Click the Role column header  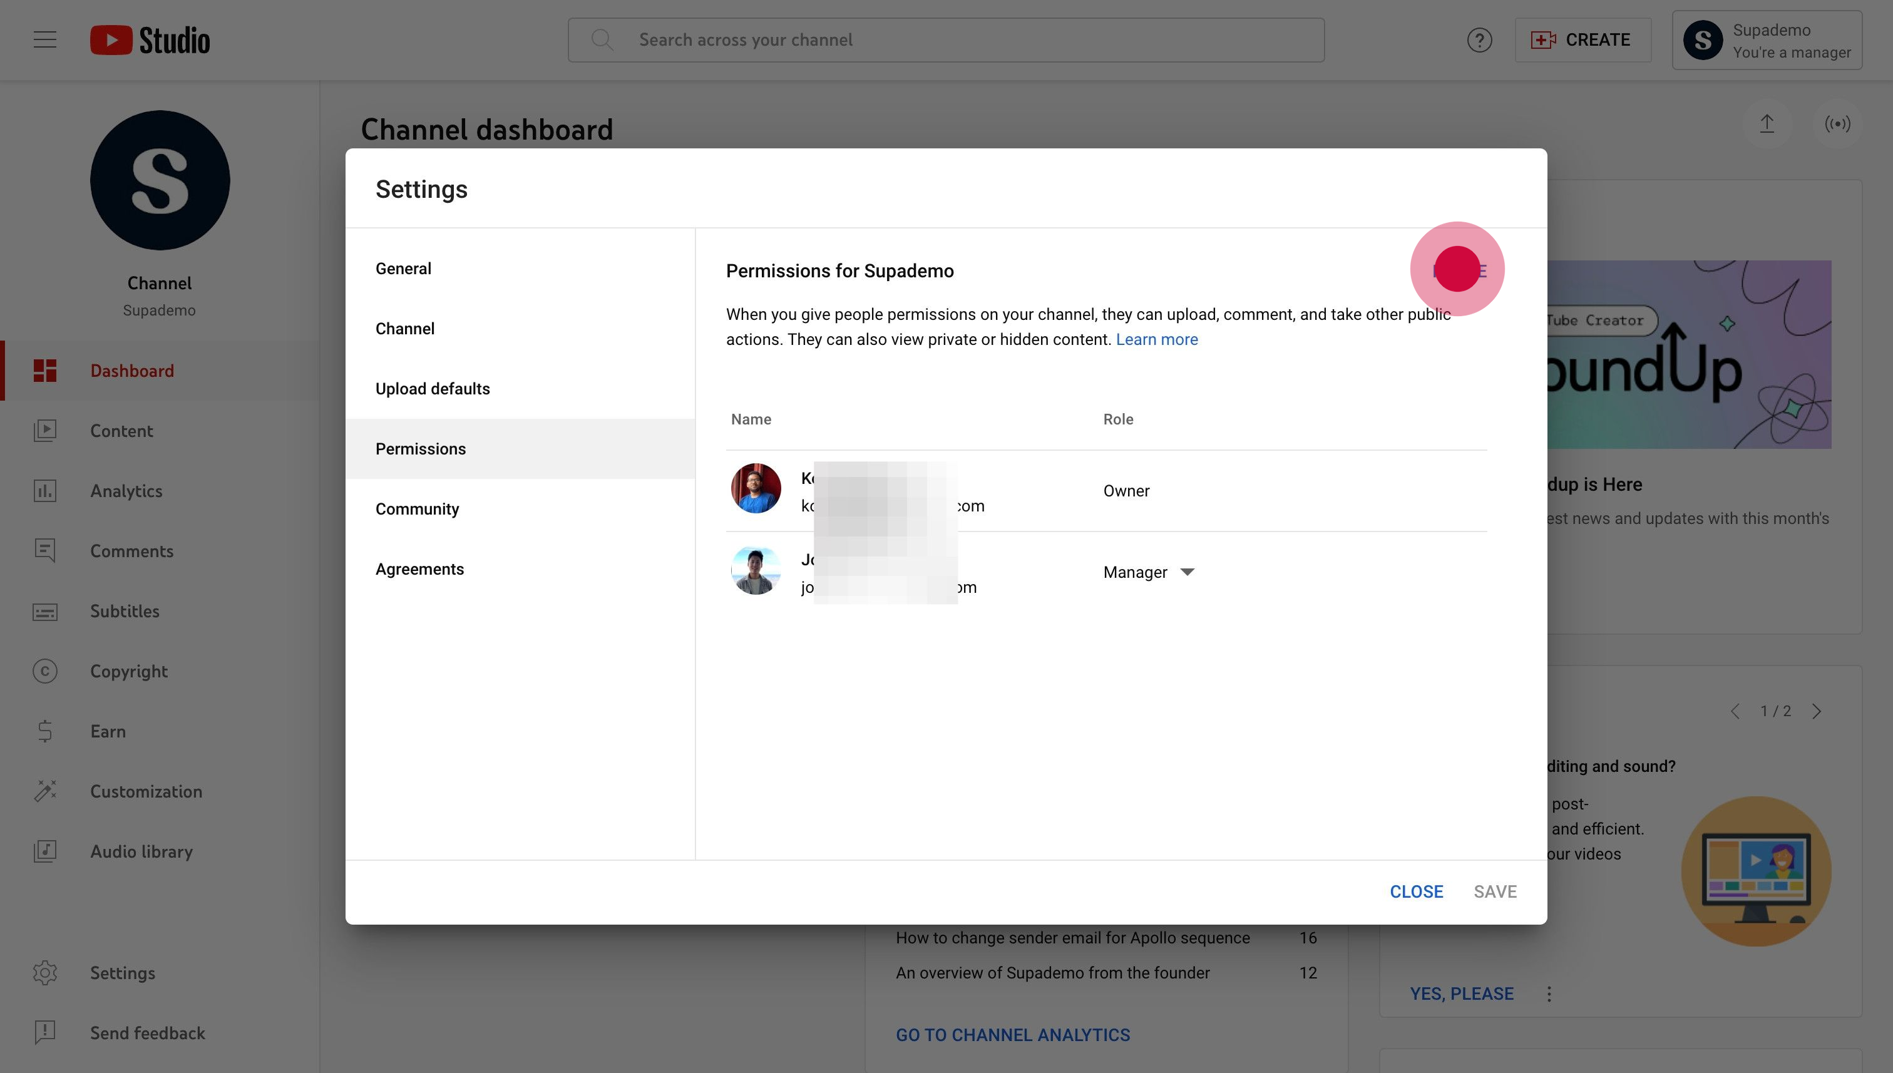[1118, 419]
